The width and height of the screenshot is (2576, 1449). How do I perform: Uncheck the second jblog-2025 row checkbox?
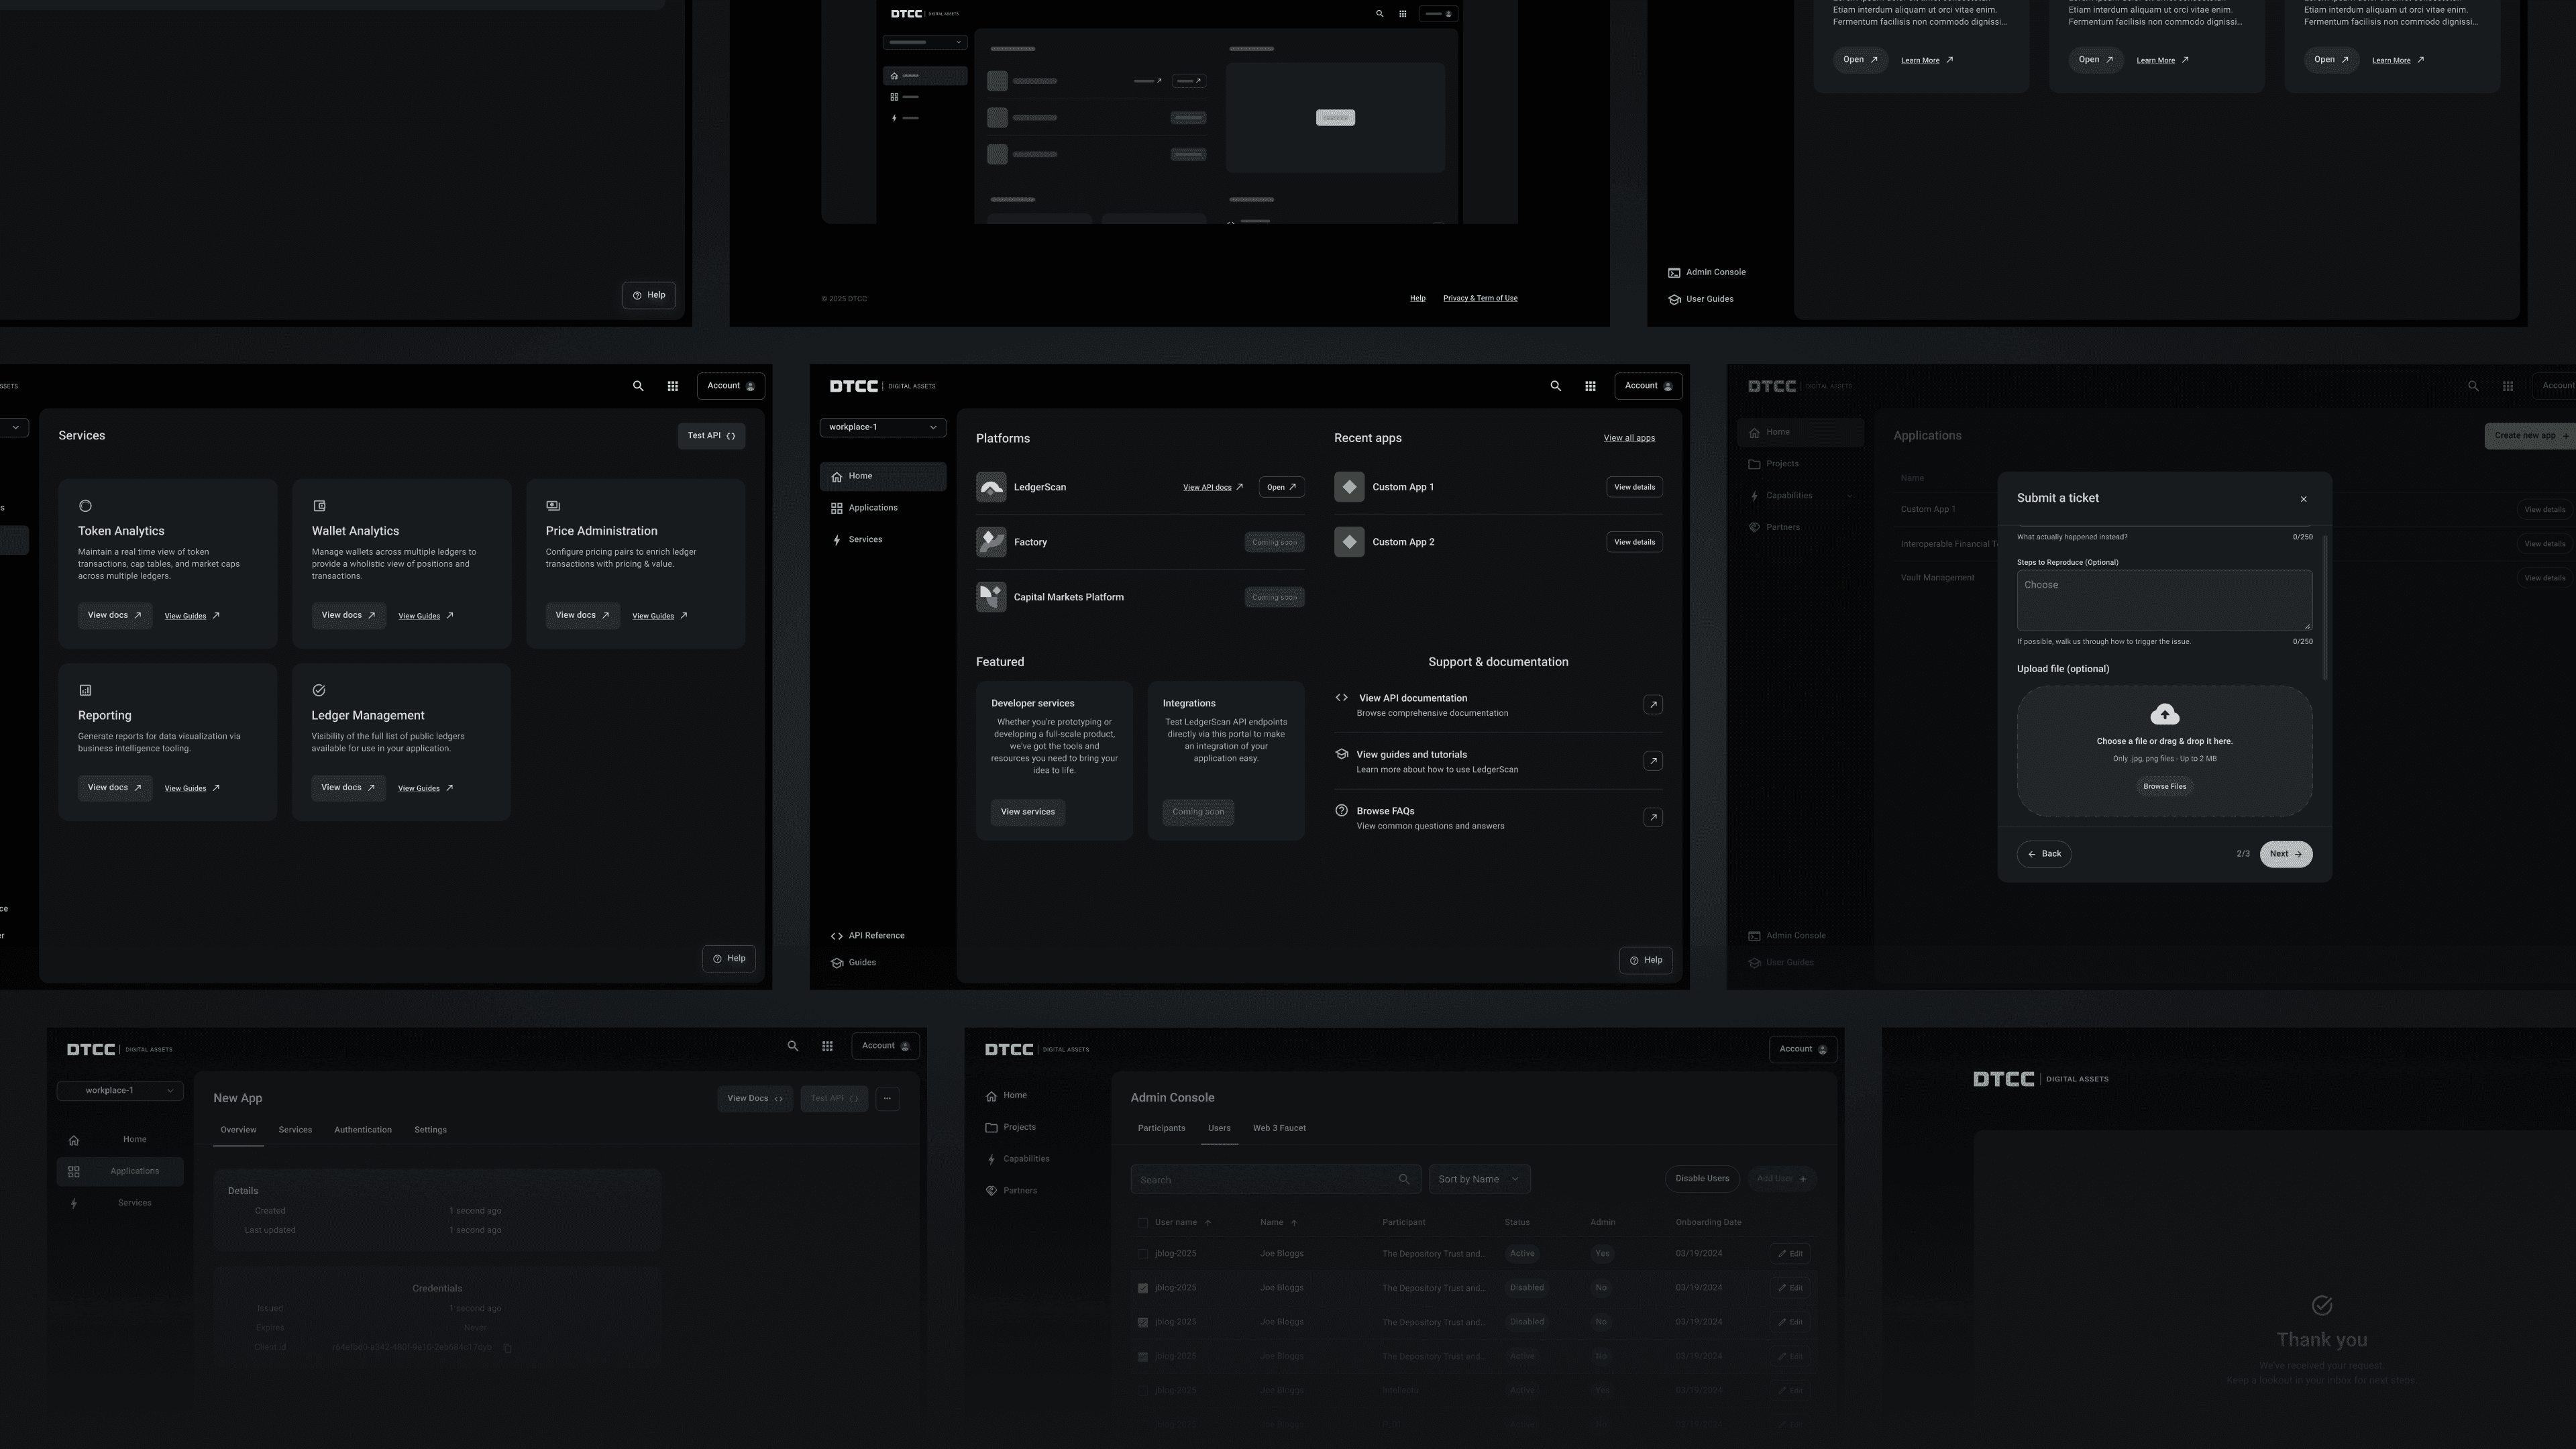[1143, 1288]
